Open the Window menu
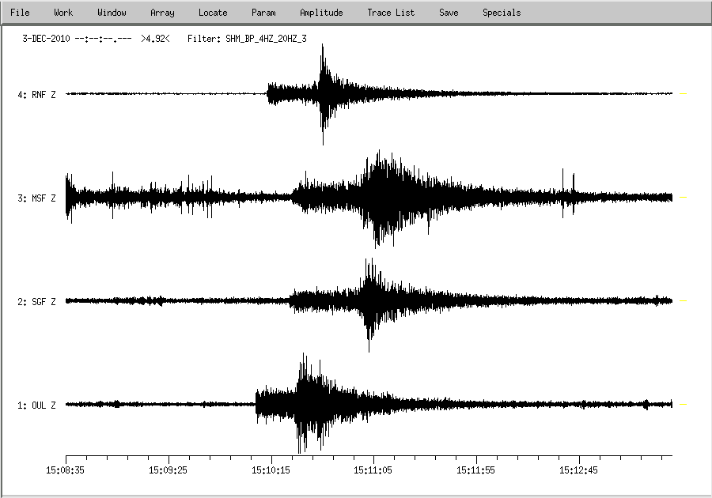The height and width of the screenshot is (498, 712). point(112,13)
